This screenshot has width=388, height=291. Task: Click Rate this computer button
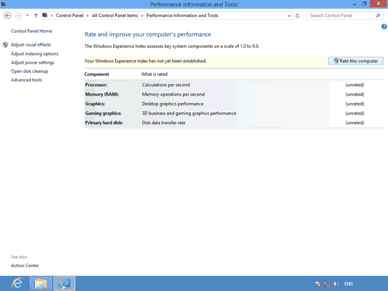coord(356,61)
